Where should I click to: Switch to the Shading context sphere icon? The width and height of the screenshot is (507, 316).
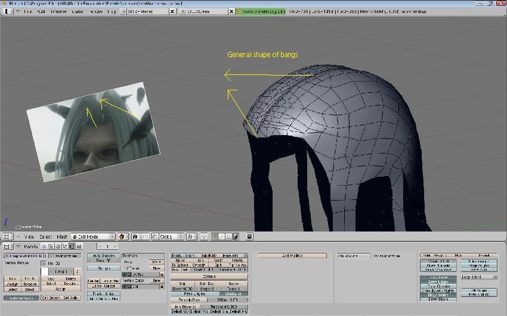58,247
